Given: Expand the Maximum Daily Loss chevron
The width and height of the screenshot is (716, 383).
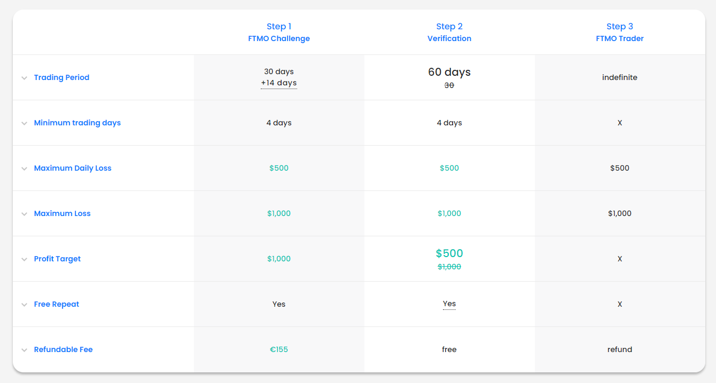Looking at the screenshot, I should 24,169.
